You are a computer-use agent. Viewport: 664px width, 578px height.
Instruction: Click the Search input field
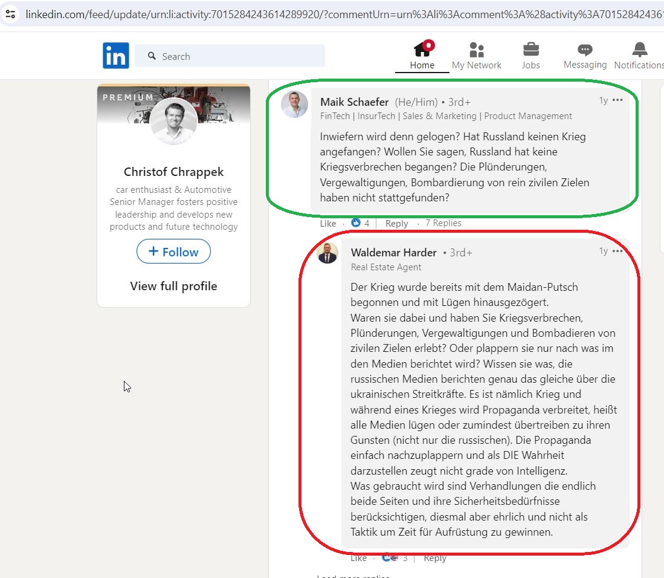(x=230, y=56)
